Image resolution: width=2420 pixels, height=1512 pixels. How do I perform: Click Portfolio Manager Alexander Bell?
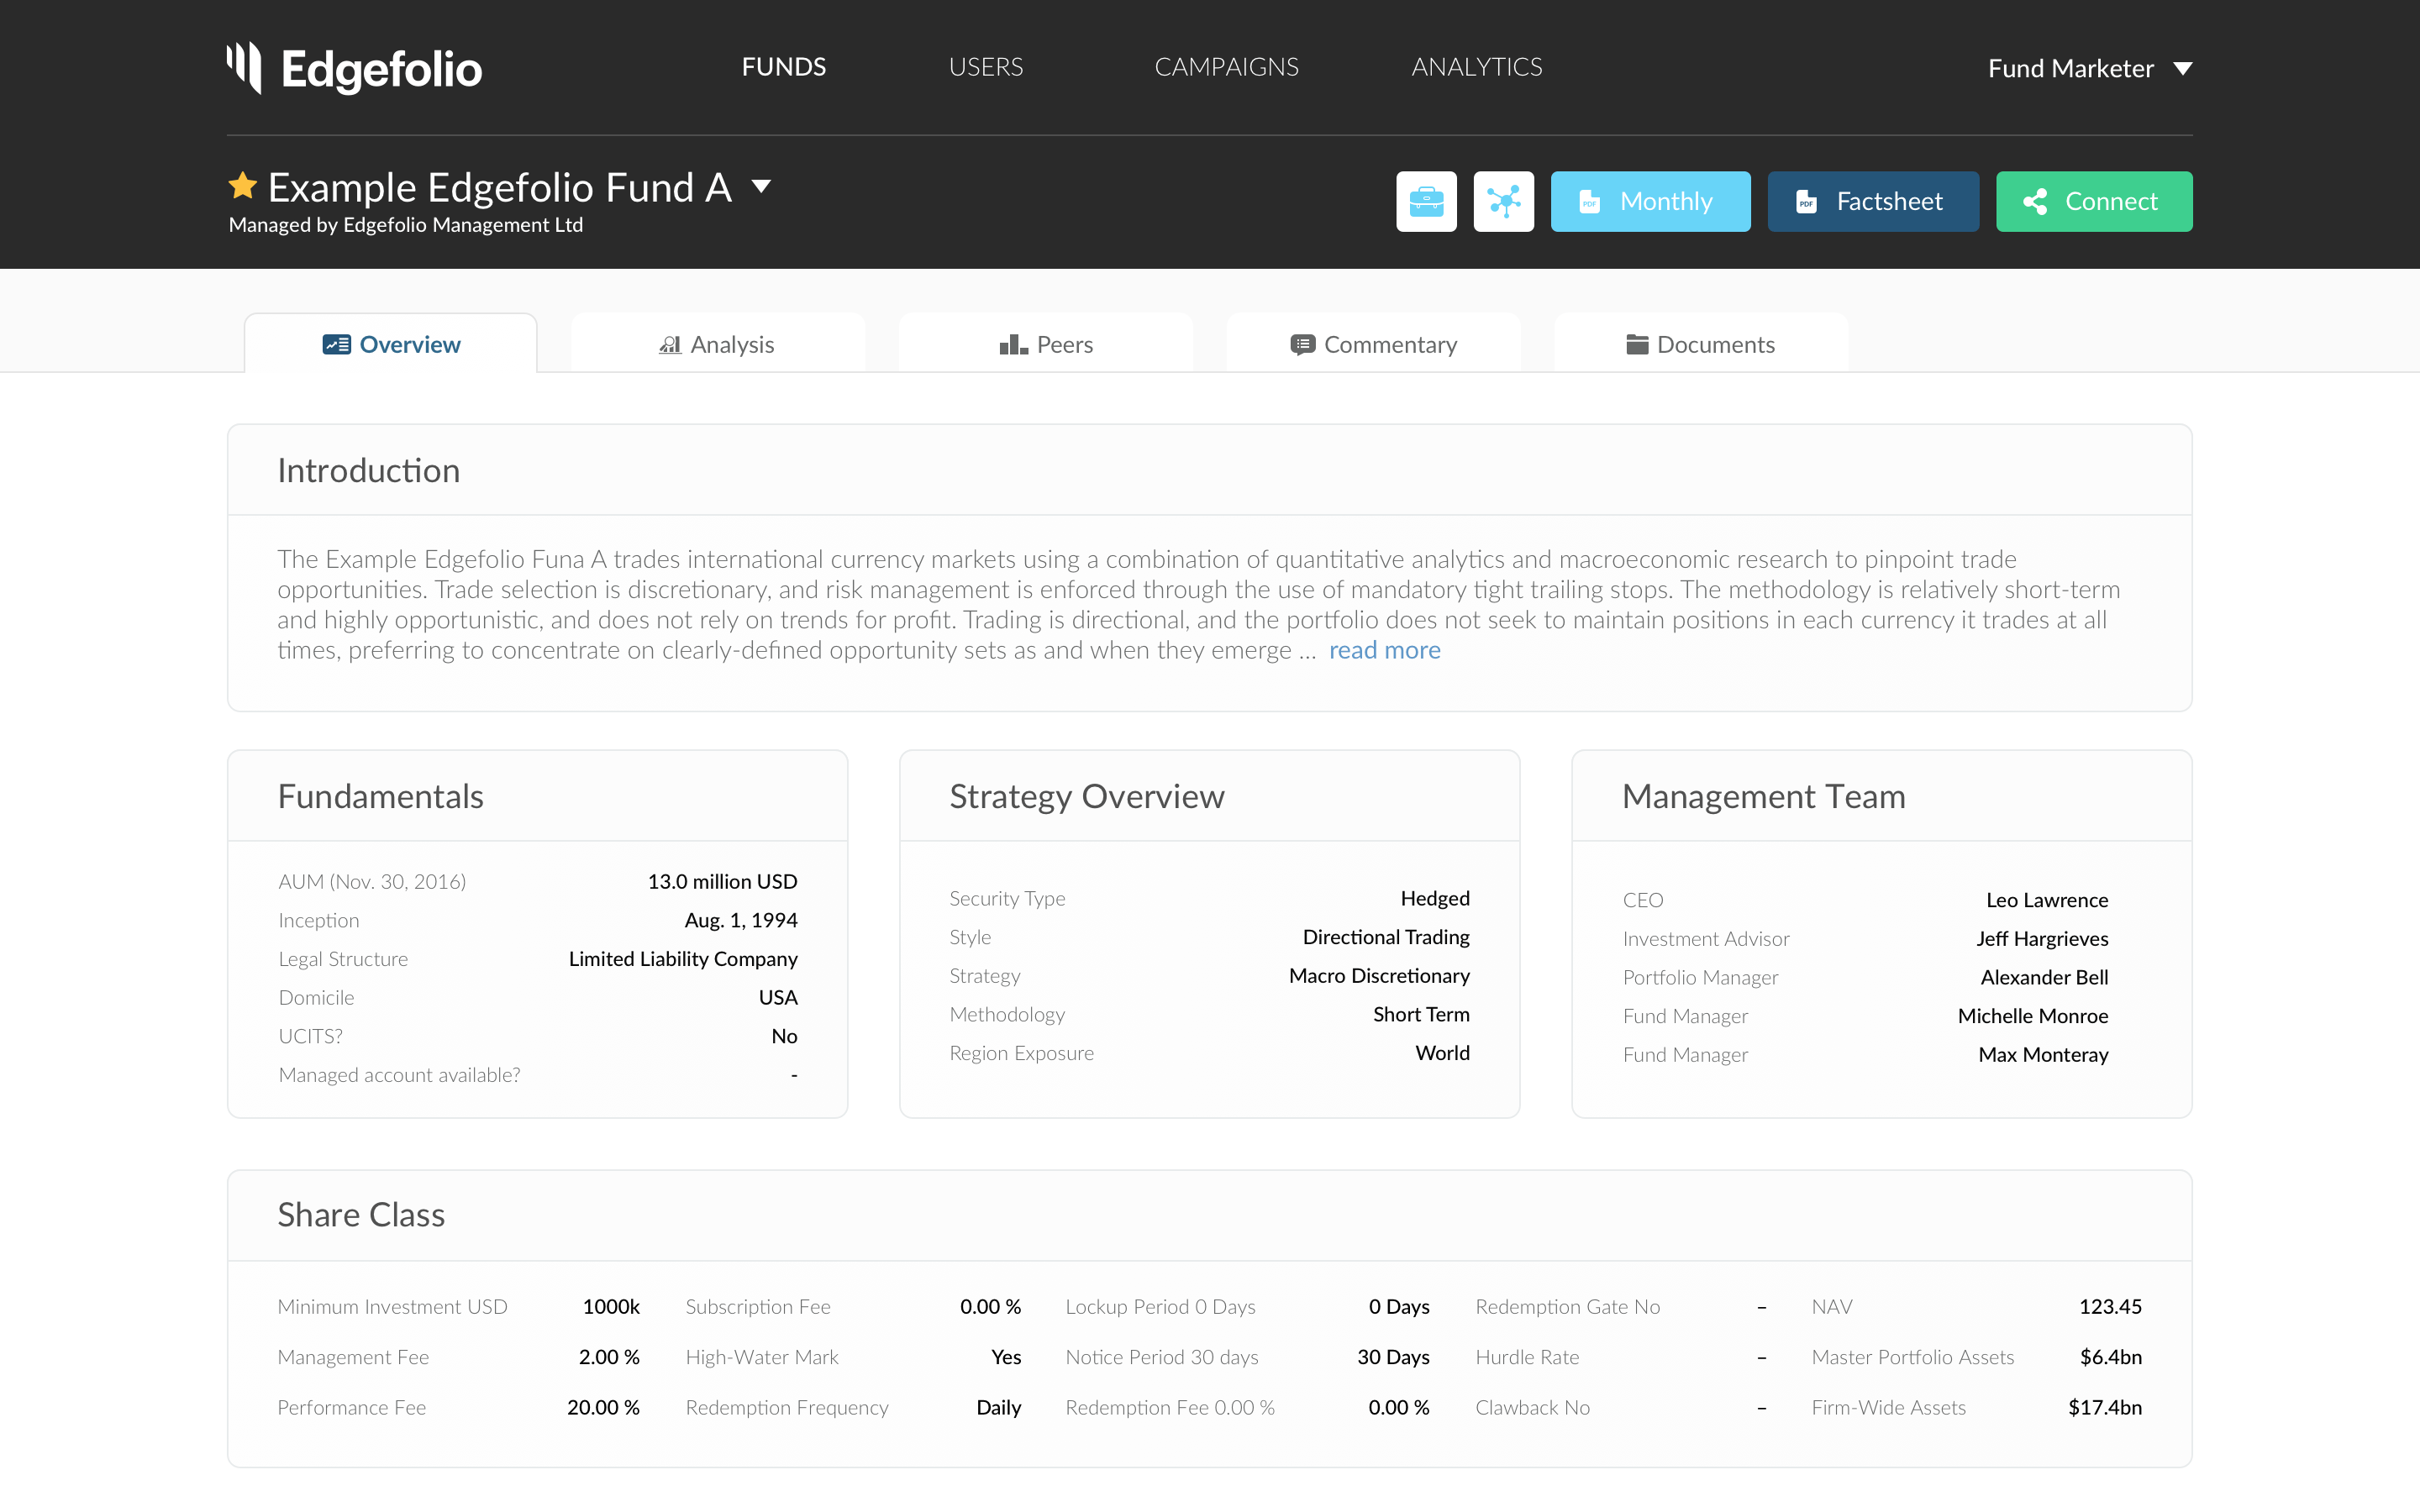point(2044,977)
